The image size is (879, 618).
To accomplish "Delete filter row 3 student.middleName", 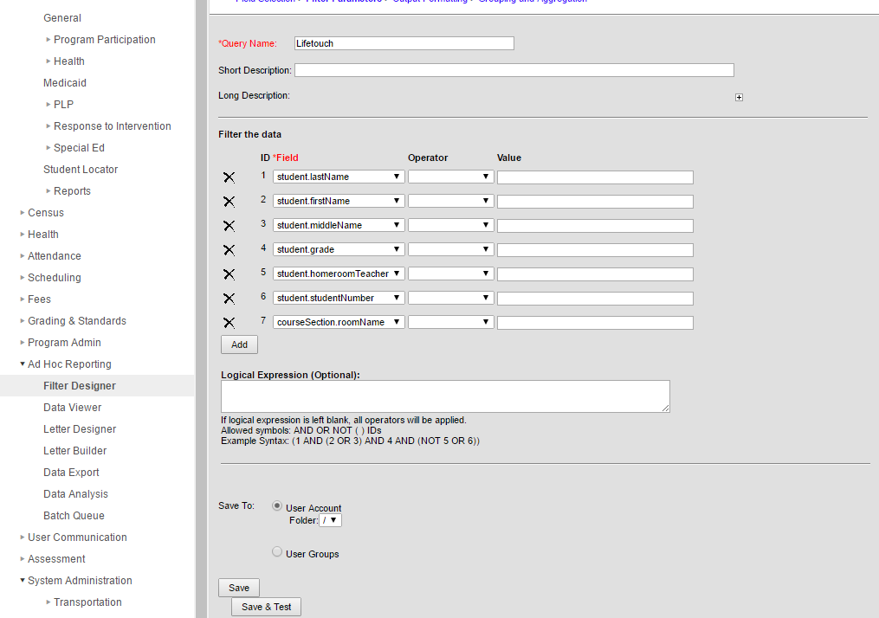I will coord(229,225).
